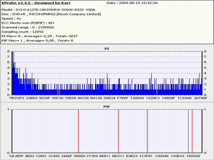Viewport: 214px width, 160px height.
Task: Click the E3E23 PIF axis label
Action: pos(132,156)
